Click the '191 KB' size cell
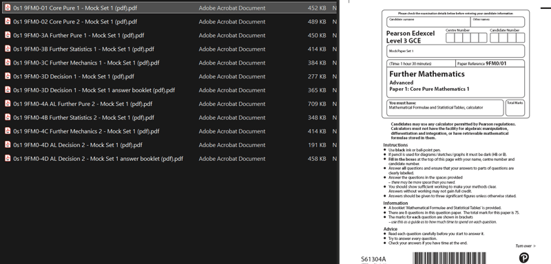Viewport: 551px width, 264px height. tap(317, 145)
